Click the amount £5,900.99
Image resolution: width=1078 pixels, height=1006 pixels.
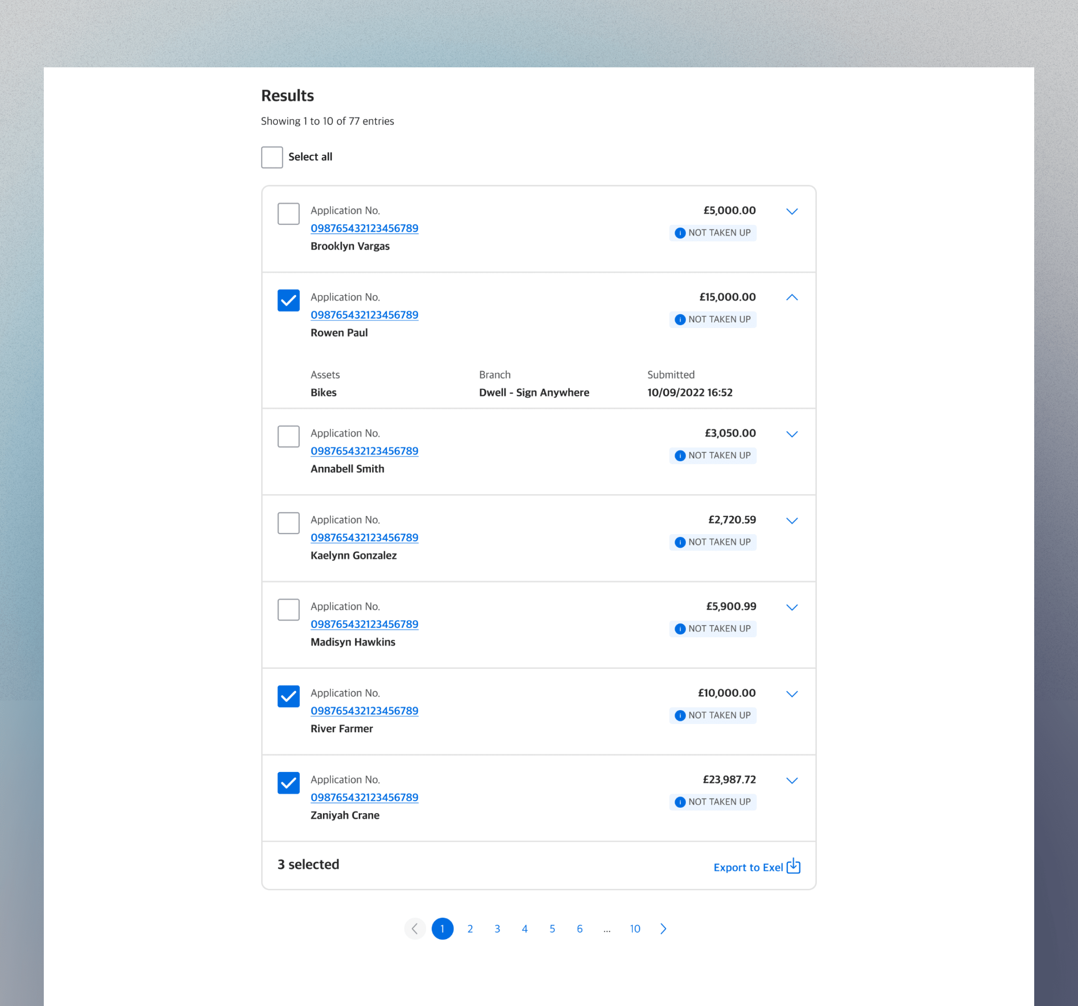tap(731, 606)
